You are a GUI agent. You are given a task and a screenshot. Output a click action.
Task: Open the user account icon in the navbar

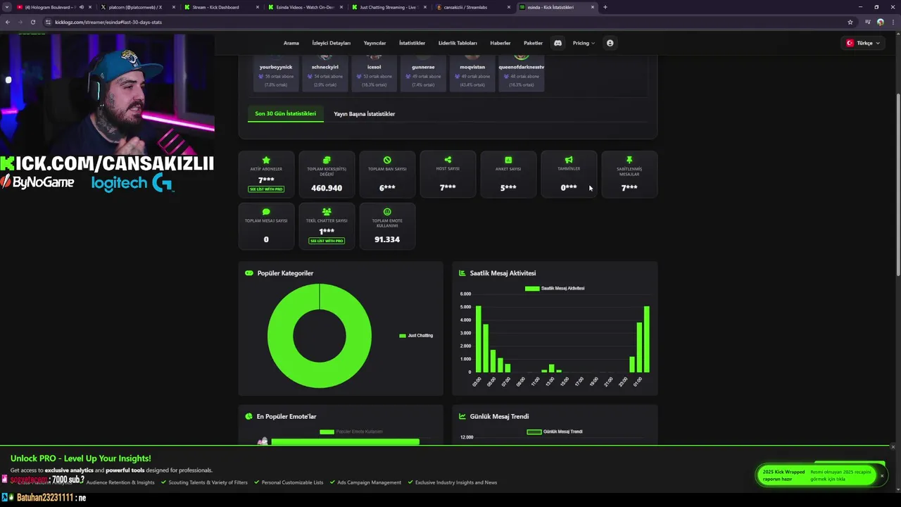(x=610, y=43)
